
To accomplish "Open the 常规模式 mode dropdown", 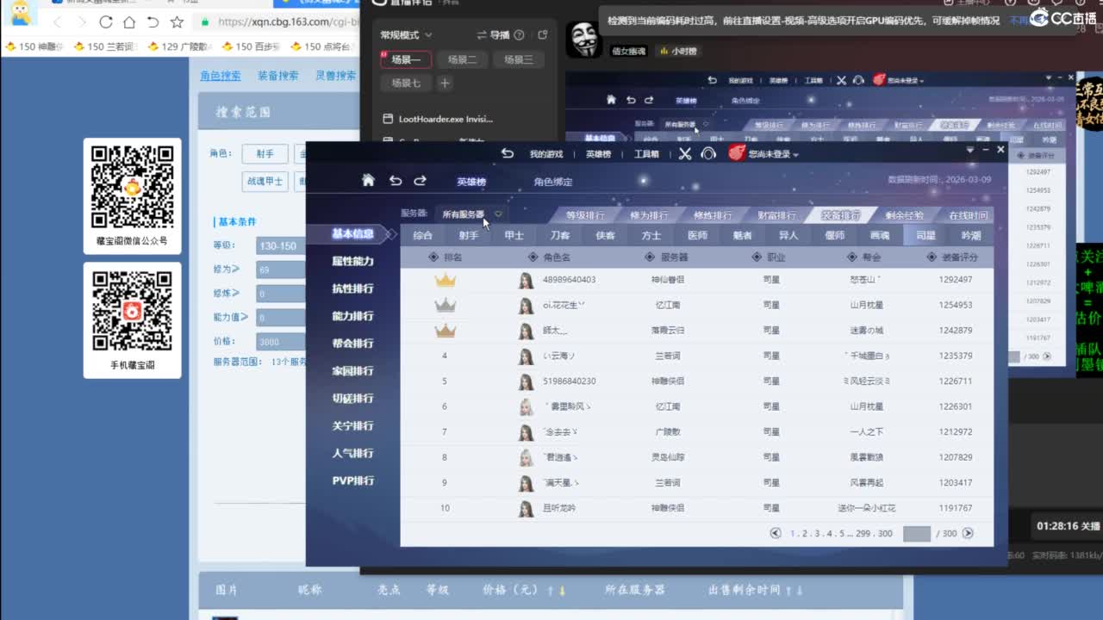I will click(x=406, y=35).
